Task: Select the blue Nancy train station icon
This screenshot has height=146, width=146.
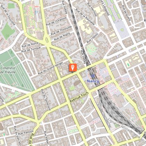Action: pos(93,76)
